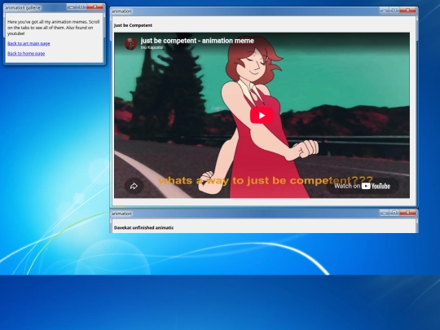Play the just be competent video
Image resolution: width=440 pixels, height=330 pixels.
[x=262, y=116]
